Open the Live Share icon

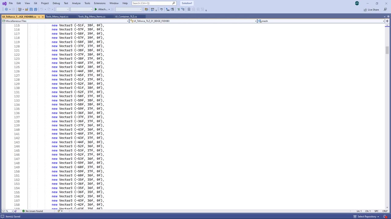pyautogui.click(x=365, y=10)
